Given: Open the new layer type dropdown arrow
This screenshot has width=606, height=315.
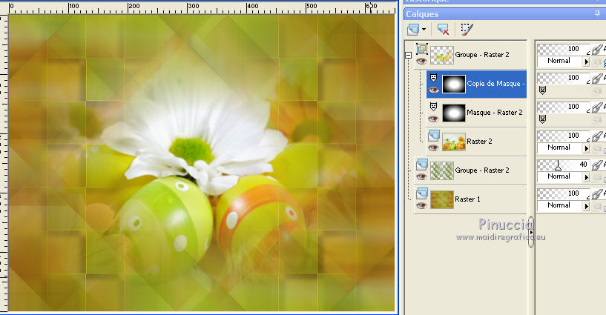Looking at the screenshot, I should [424, 30].
